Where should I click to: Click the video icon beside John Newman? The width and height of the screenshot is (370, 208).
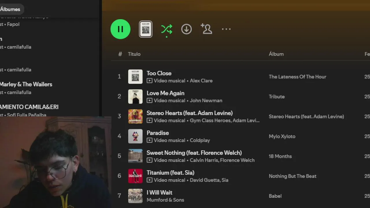pos(149,101)
